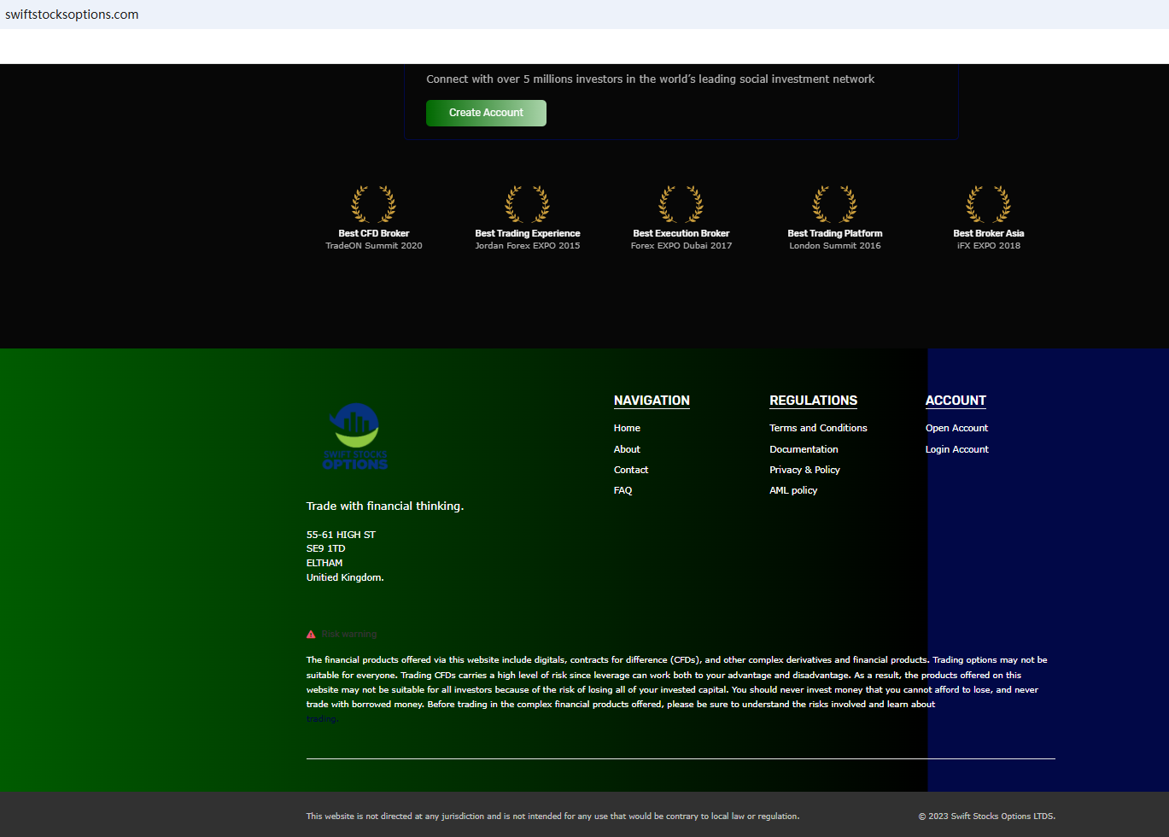Screen dimensions: 1169x837
Task: Click the red risk warning triangle icon
Action: 311,635
